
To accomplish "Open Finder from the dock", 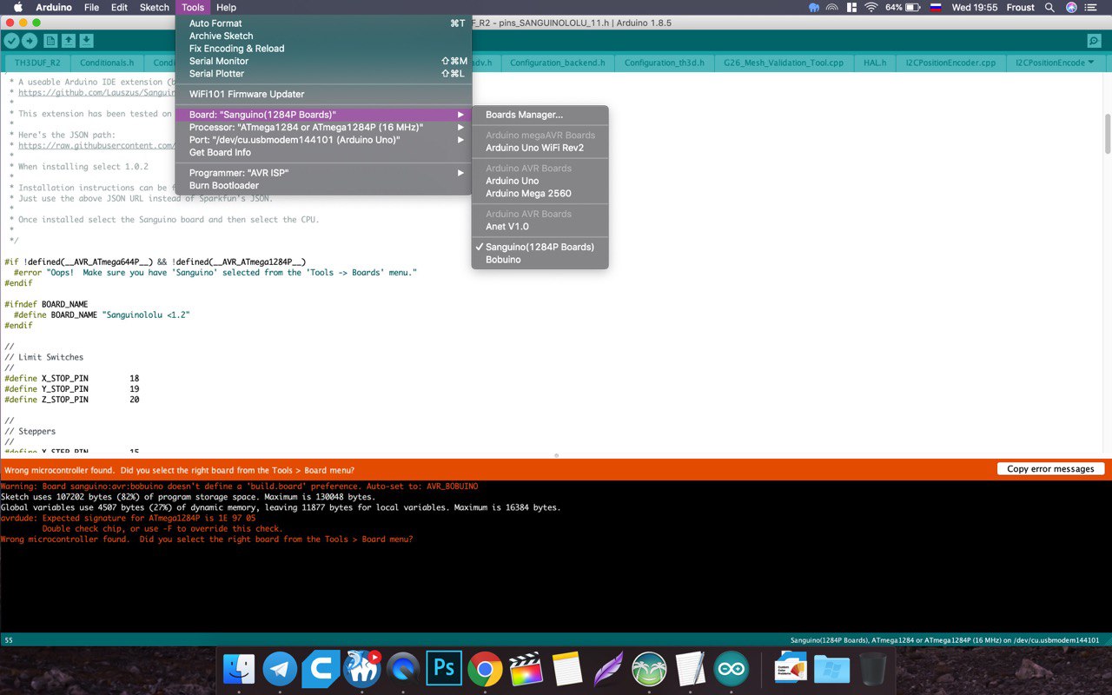I will tap(239, 669).
